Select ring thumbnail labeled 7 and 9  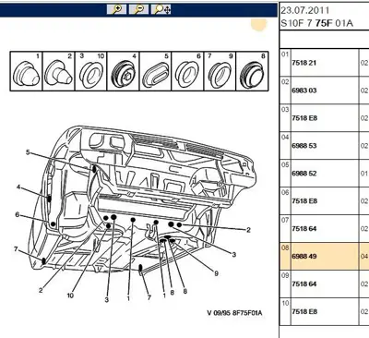click(x=220, y=71)
